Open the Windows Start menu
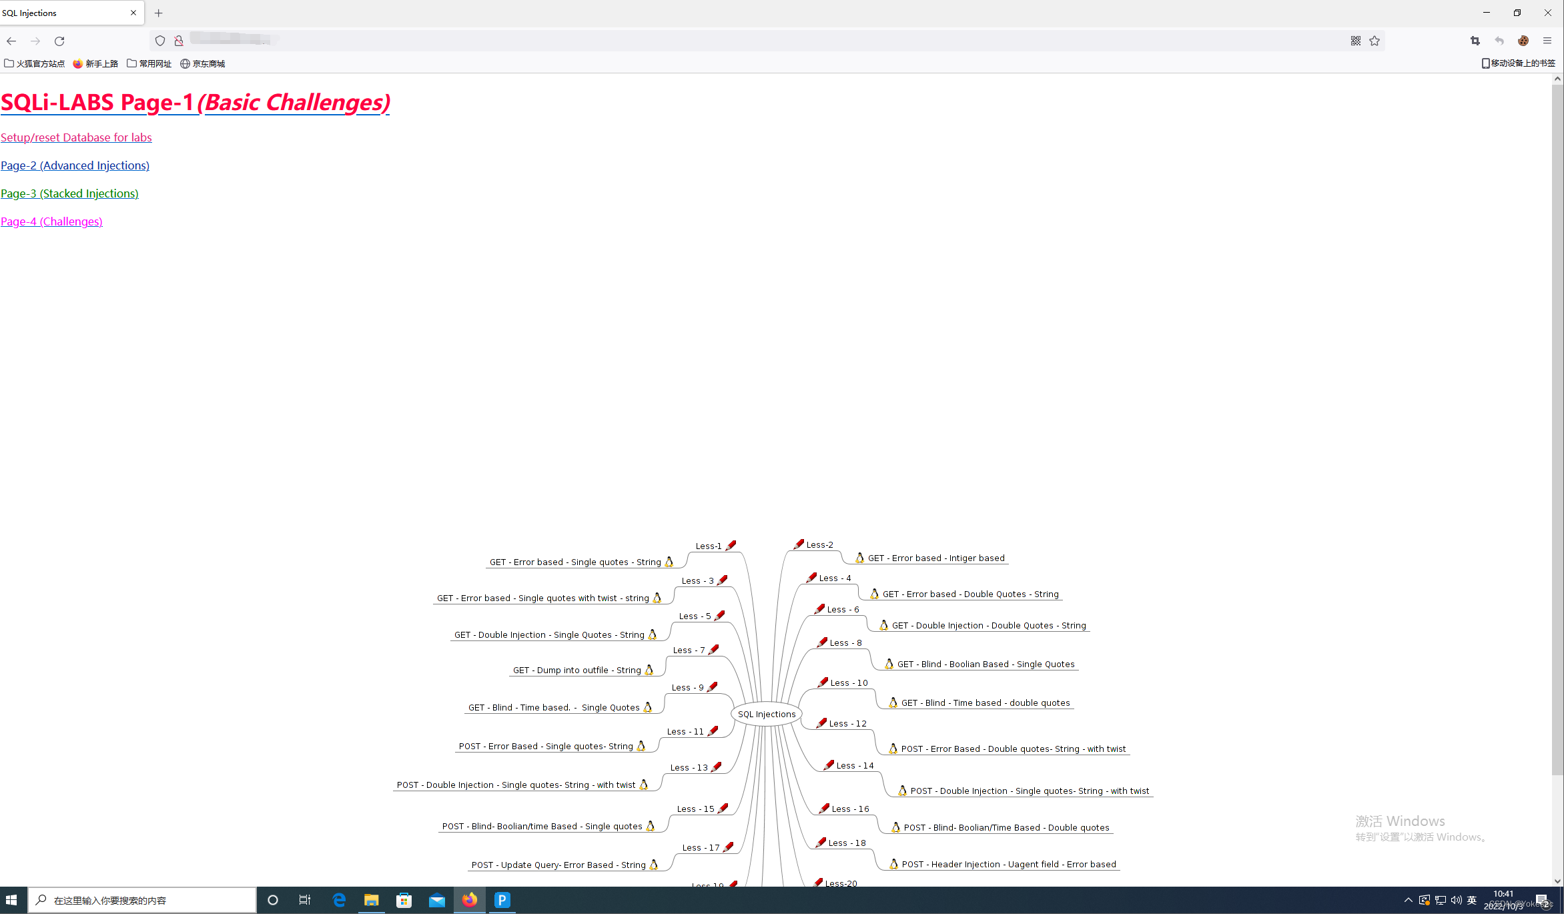The image size is (1564, 914). (11, 900)
